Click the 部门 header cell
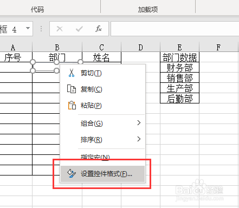The image size is (239, 208). pos(57,57)
